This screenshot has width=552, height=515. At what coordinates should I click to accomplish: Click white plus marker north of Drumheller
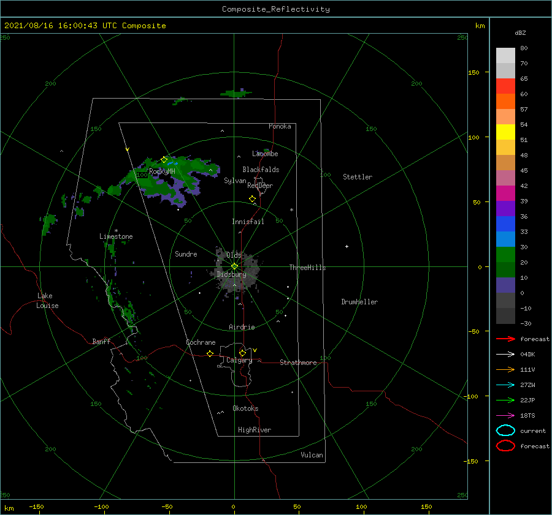(x=347, y=246)
